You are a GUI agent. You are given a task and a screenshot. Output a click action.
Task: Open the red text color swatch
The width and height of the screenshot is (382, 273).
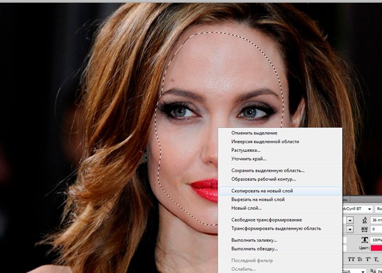coord(377,248)
